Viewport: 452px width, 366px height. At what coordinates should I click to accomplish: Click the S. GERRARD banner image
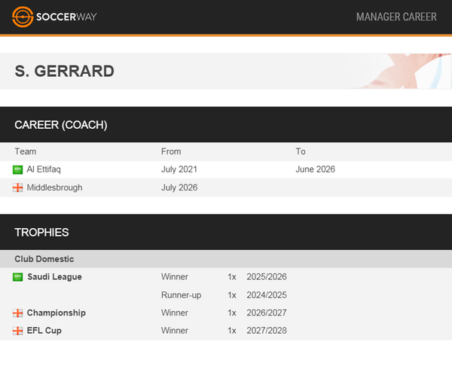point(397,72)
